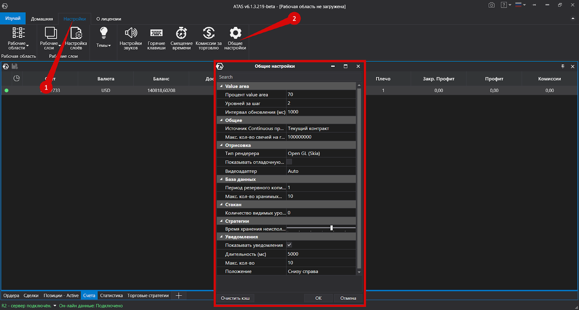Collapse the Value area section
The image size is (579, 310).
tap(221, 86)
